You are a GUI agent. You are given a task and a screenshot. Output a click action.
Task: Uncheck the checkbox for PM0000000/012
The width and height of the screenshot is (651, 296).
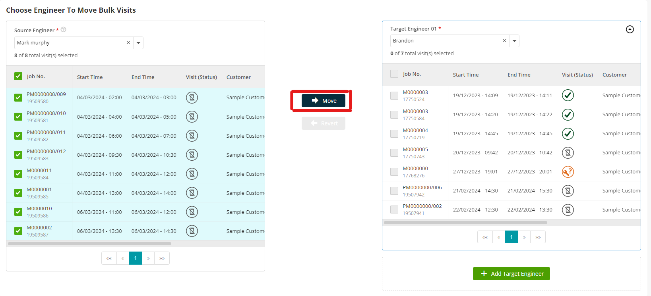[x=18, y=155]
